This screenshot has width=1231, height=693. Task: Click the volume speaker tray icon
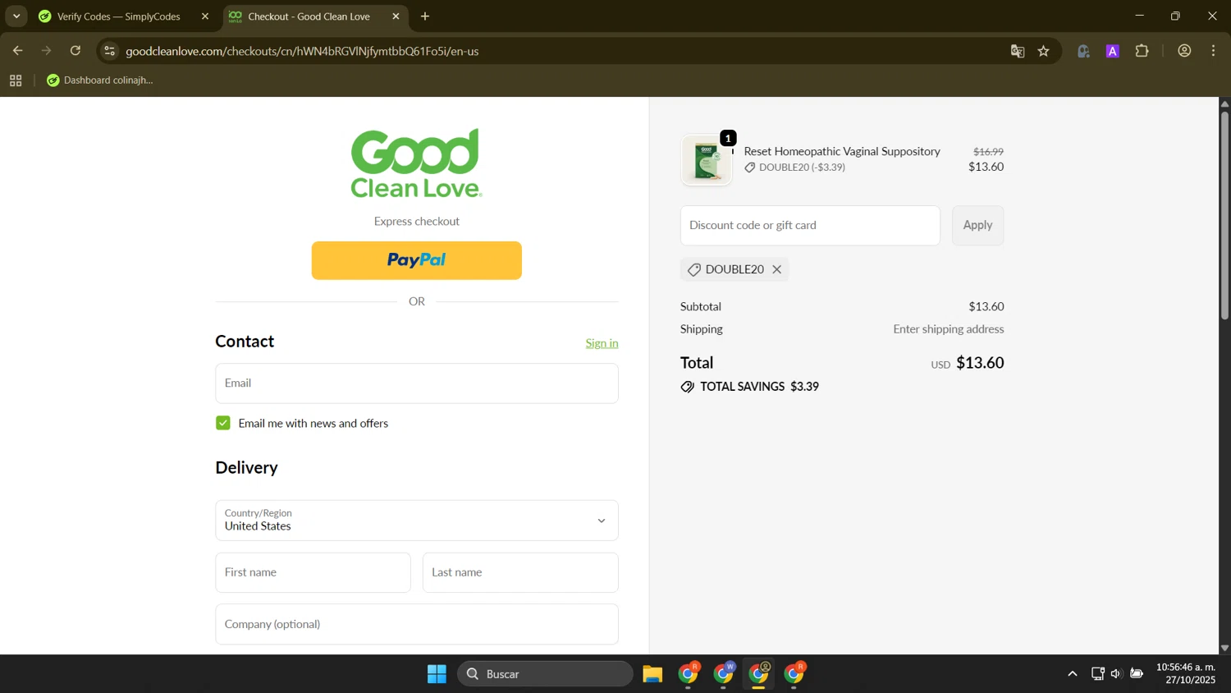(1116, 674)
